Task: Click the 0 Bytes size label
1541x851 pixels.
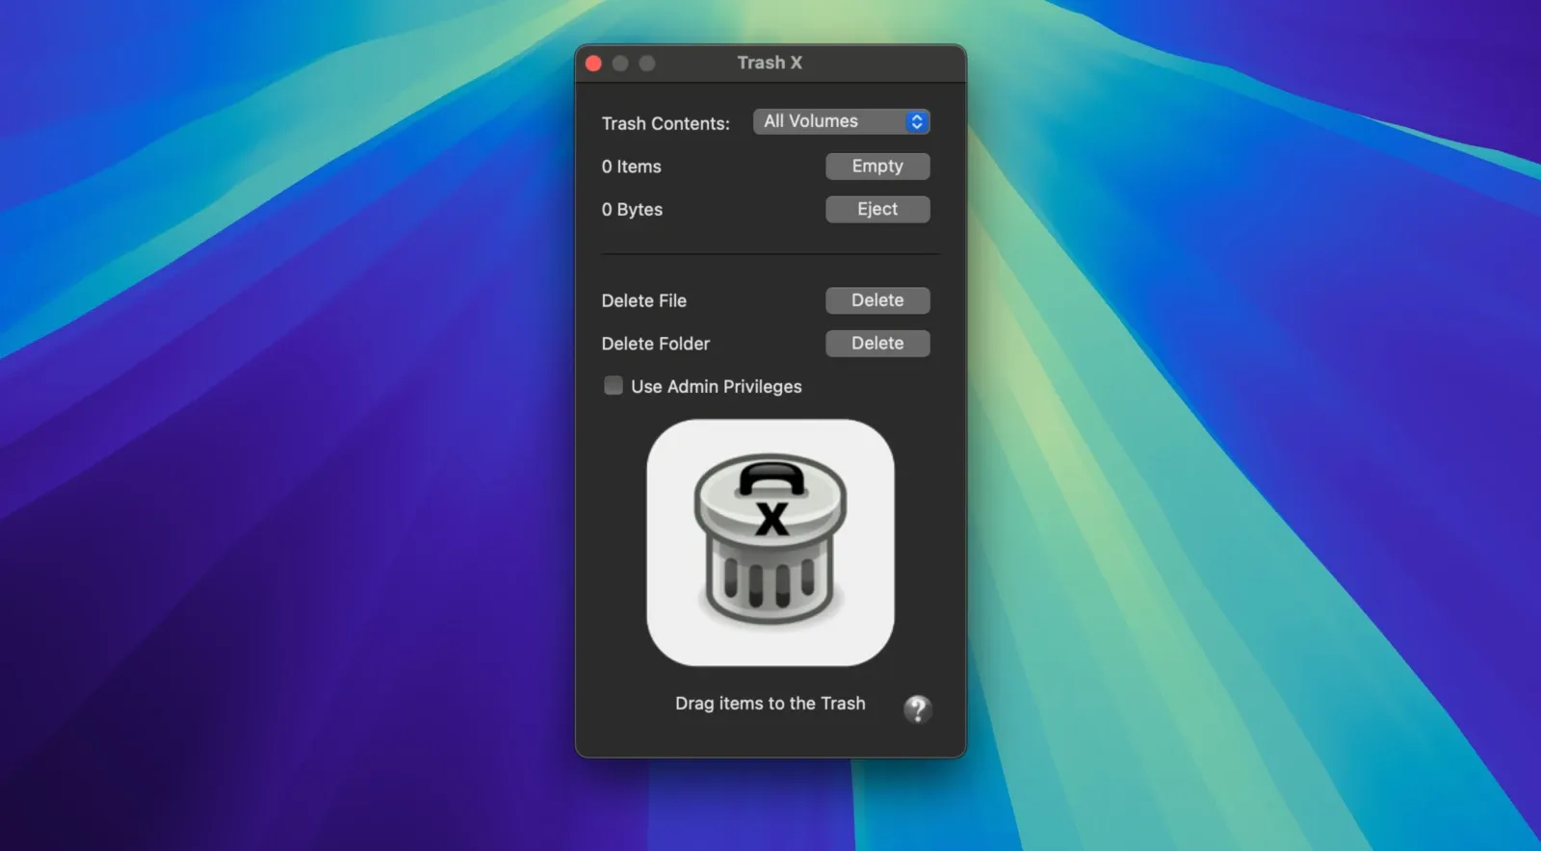Action: pyautogui.click(x=632, y=210)
